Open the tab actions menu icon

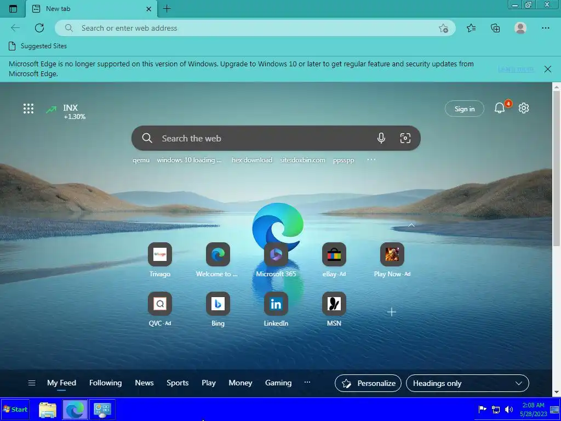coord(13,9)
